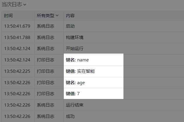This screenshot has width=184, height=122.
Task: Click the 内容 column header
Action: pos(70,15)
